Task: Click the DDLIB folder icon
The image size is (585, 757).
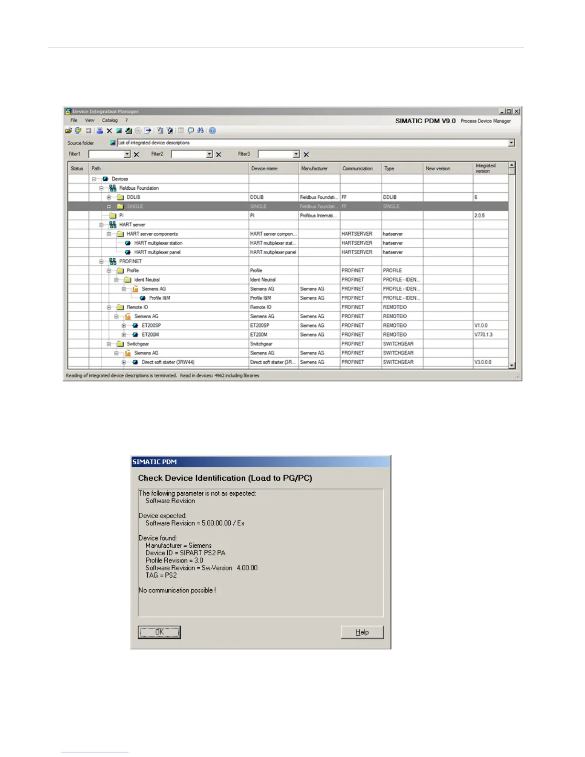Action: click(x=120, y=197)
